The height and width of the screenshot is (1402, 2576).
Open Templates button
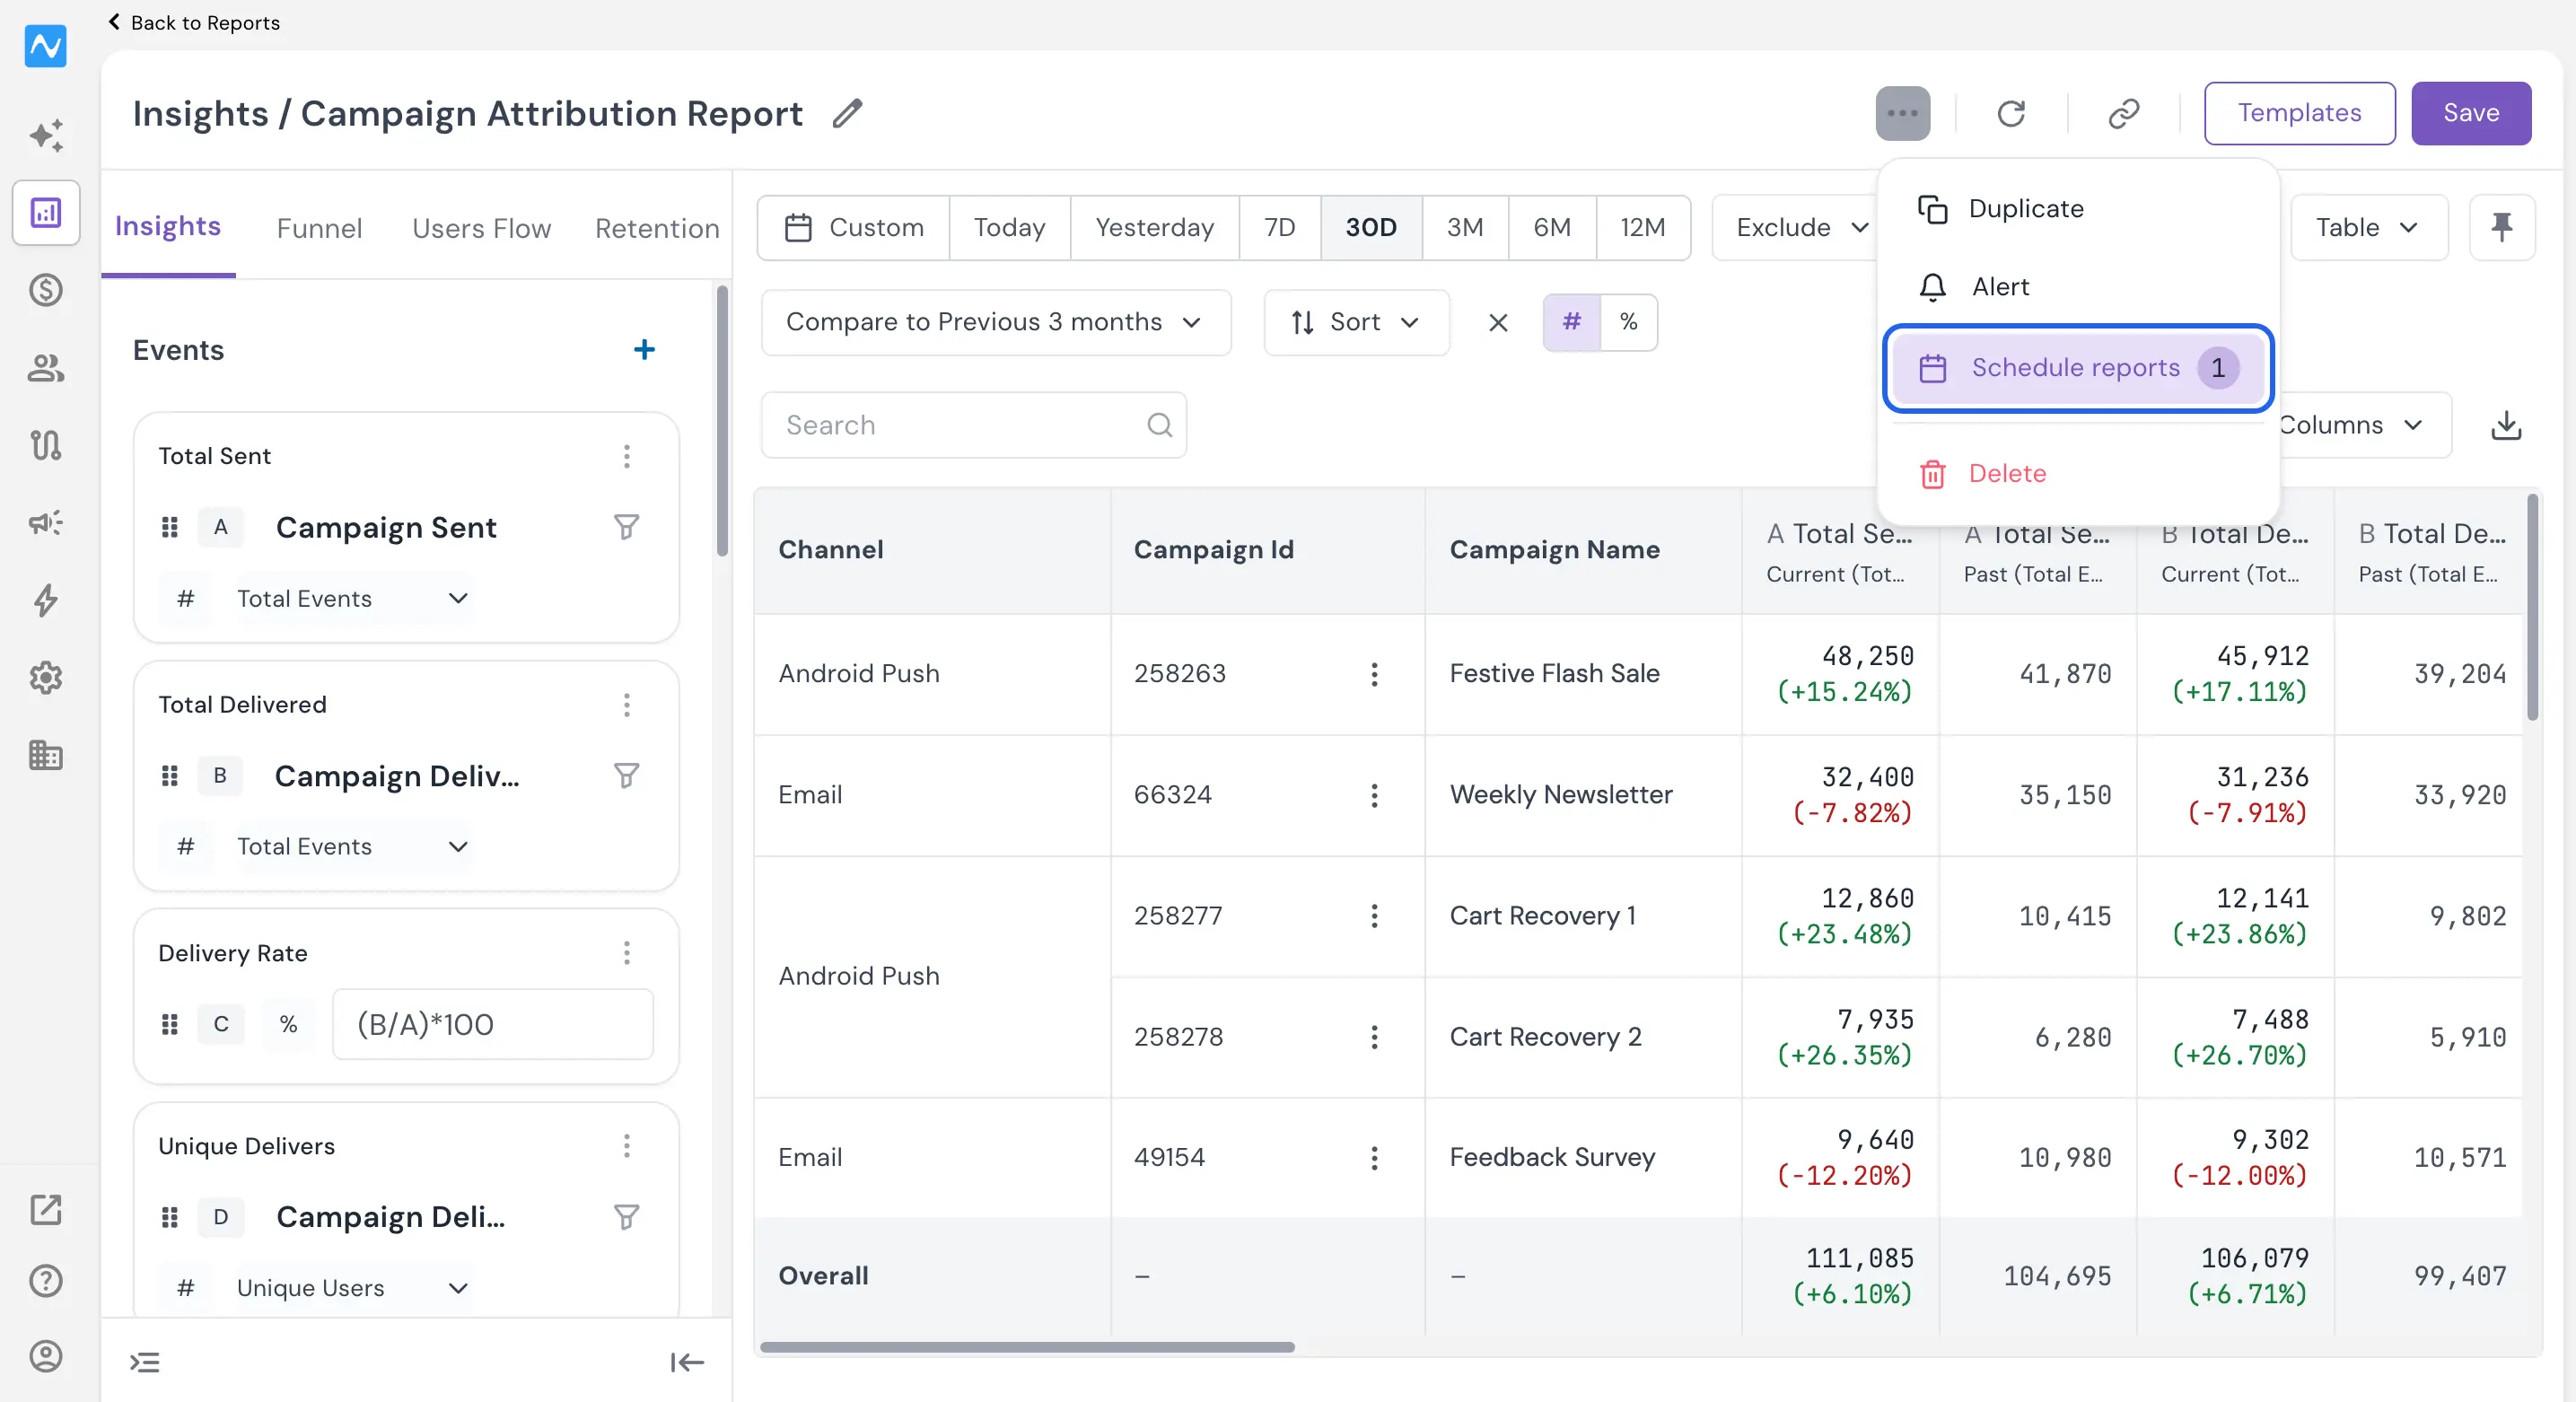[x=2299, y=113]
